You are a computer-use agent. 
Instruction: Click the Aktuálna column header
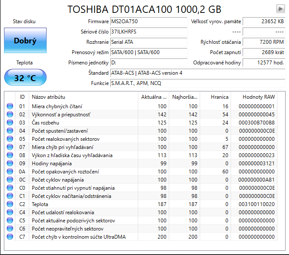153,97
